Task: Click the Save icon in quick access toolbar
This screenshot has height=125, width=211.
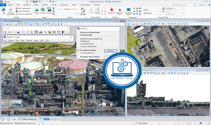Action: pos(34,2)
